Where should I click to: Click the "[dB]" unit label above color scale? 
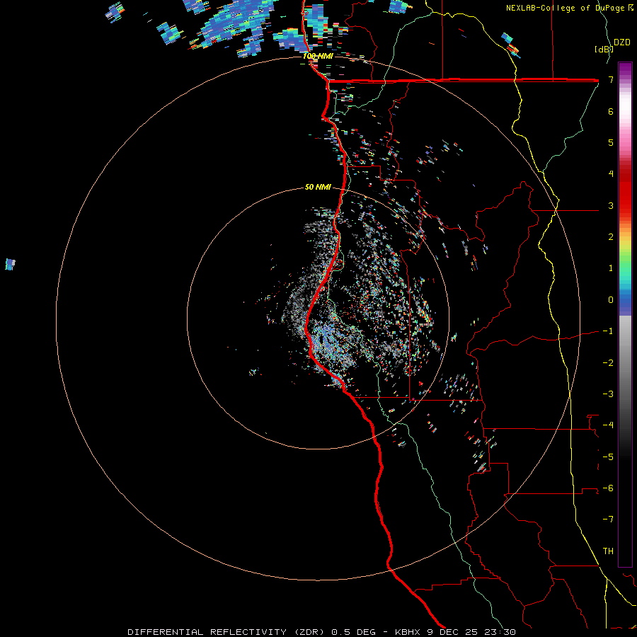point(604,49)
